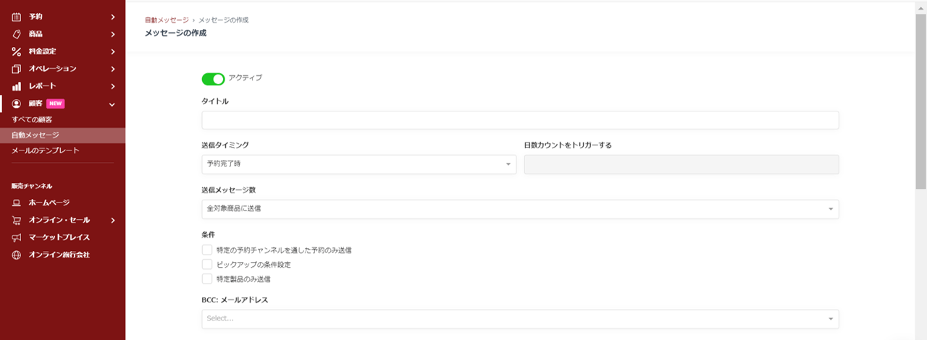Enable the ピックアップの条件設定 checkbox
This screenshot has height=340, width=927.
[207, 265]
